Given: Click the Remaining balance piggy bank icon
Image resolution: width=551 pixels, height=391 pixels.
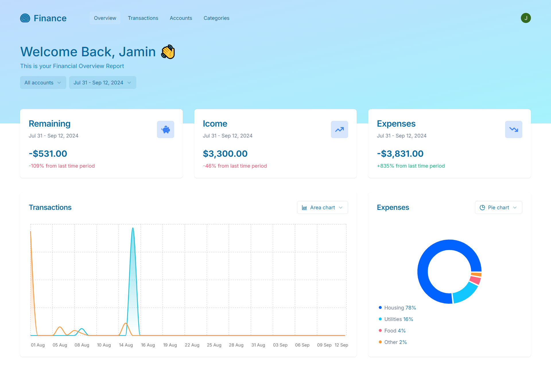Looking at the screenshot, I should 165,129.
